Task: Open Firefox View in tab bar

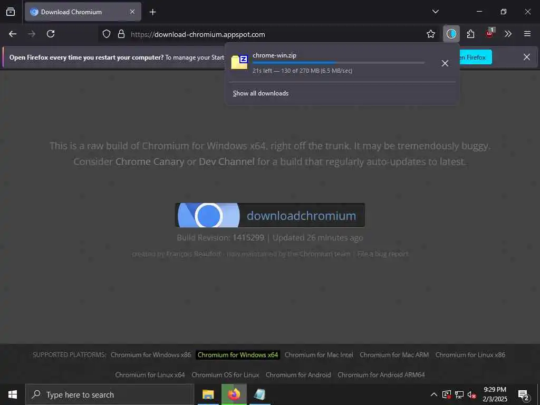Action: [x=11, y=12]
